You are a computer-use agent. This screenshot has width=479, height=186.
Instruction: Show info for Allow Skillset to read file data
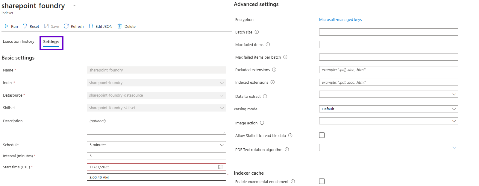(x=290, y=135)
